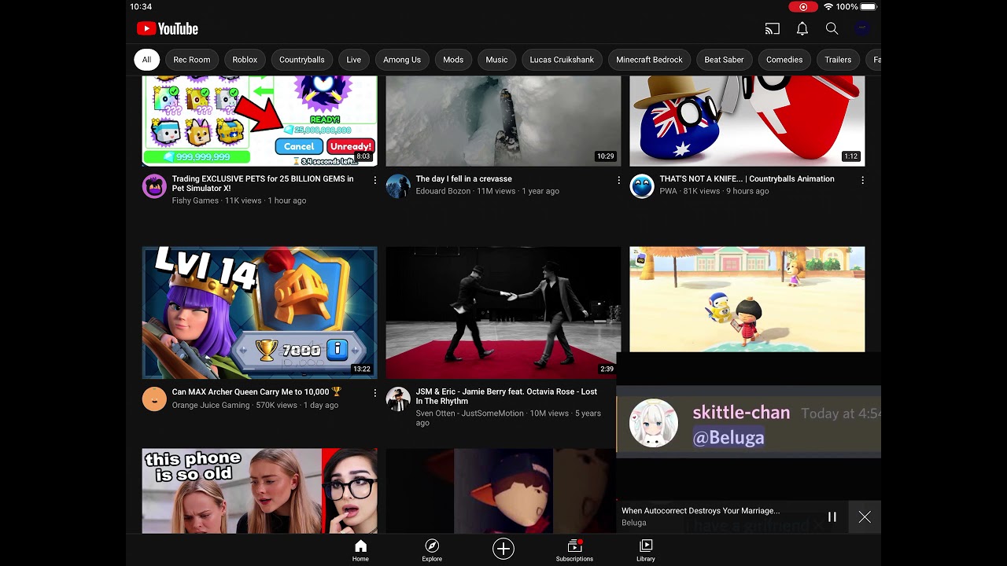The height and width of the screenshot is (566, 1007).
Task: Select the Comedies filter chip
Action: (784, 60)
